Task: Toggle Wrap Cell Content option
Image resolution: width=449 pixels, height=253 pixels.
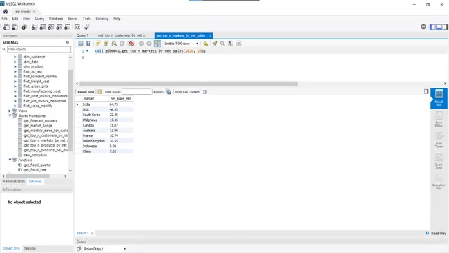Action: tap(204, 92)
